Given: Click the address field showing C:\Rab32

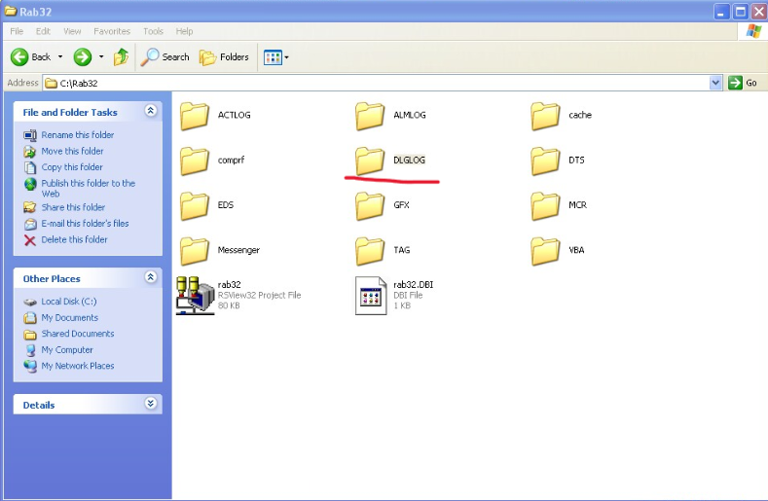Looking at the screenshot, I should coord(376,83).
